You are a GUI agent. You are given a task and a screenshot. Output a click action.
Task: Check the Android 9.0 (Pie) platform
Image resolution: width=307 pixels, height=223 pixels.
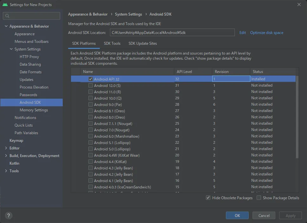point(91,104)
